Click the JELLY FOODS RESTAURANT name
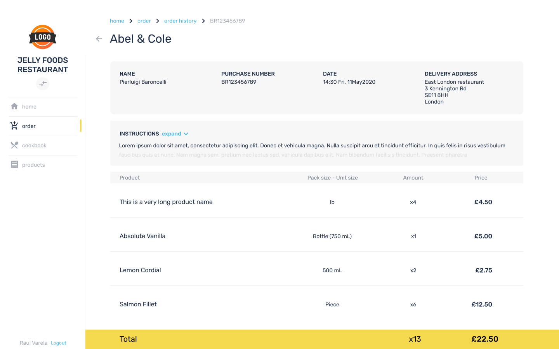This screenshot has width=559, height=349. point(43,65)
